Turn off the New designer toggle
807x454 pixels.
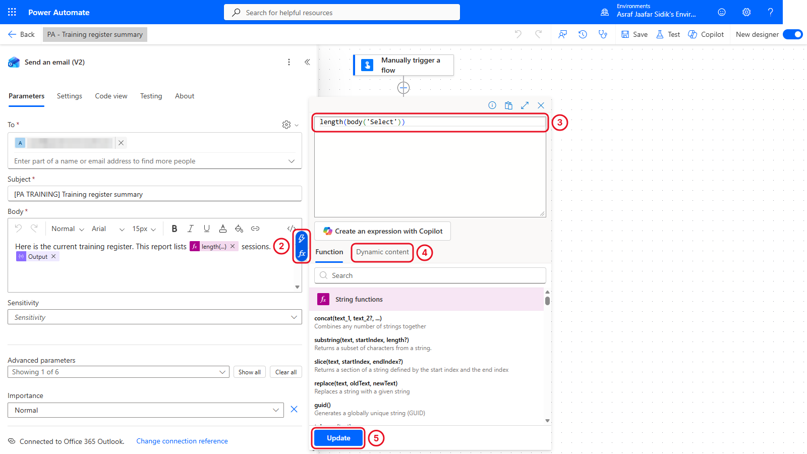tap(793, 34)
